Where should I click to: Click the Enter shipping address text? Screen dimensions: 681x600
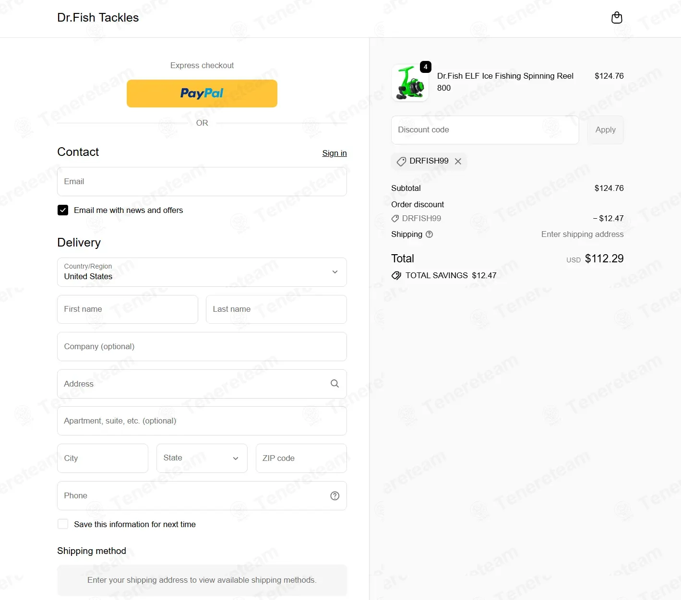coord(582,234)
